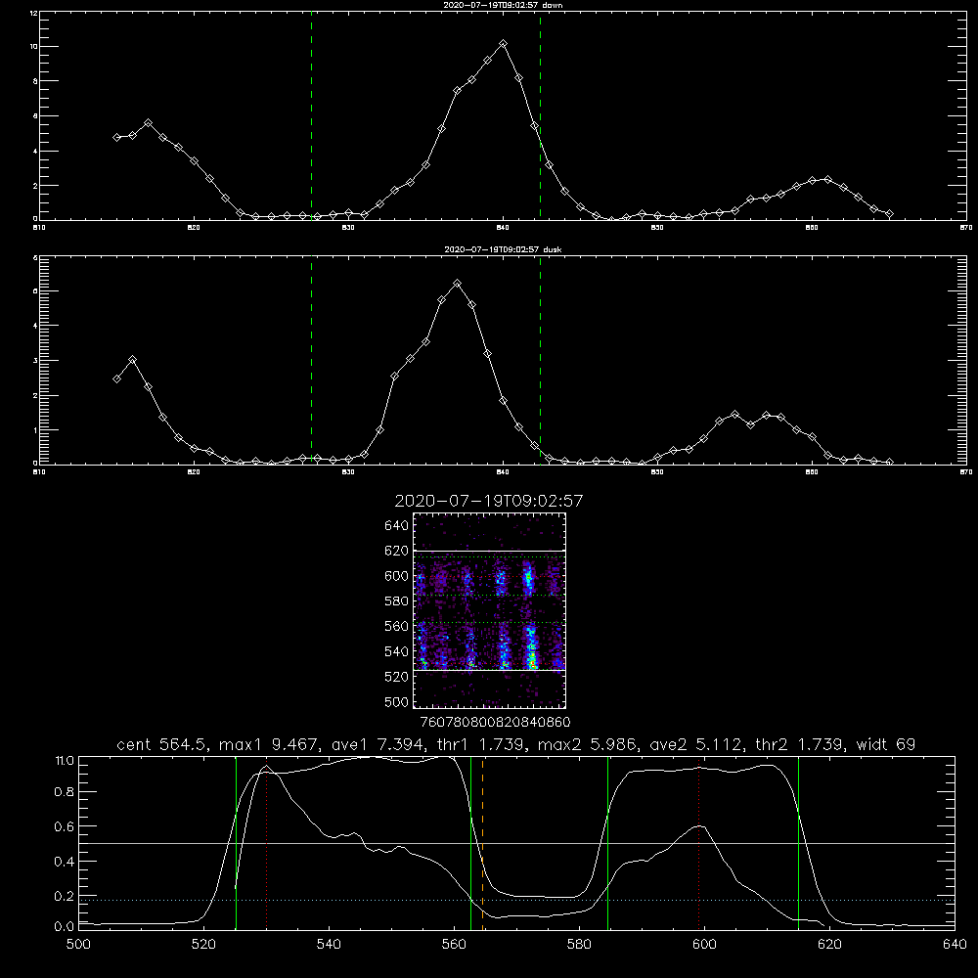Image resolution: width=978 pixels, height=978 pixels.
Task: Click the 540 label on bottom x-axis
Action: click(x=329, y=945)
